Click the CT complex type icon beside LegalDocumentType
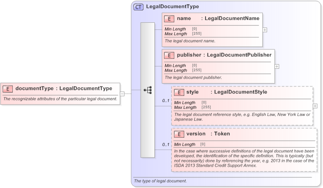This screenshot has height=188, width=323. [138, 7]
